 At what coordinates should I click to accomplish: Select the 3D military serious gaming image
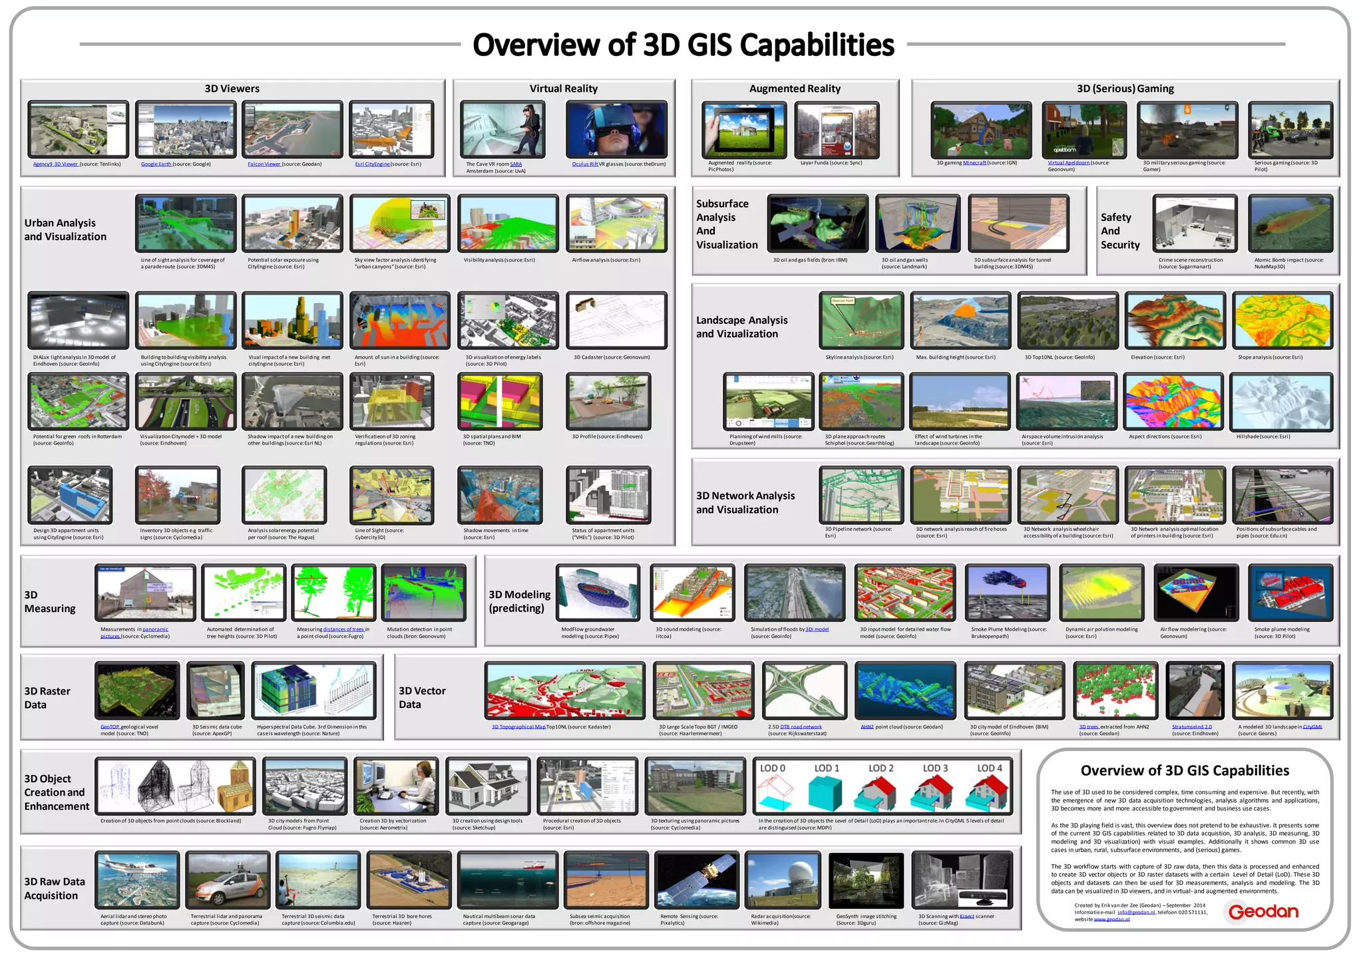coord(1187,130)
